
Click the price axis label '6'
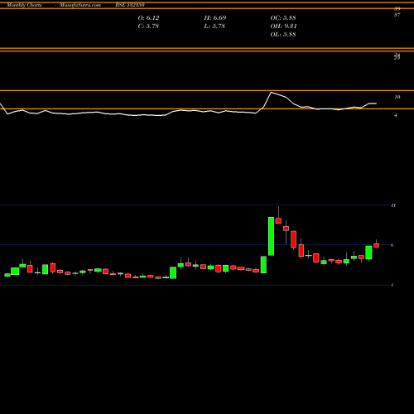click(392, 245)
